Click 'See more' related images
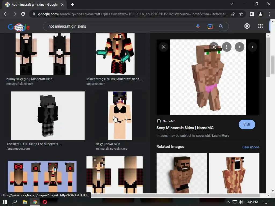This screenshot has height=206, width=275. [x=251, y=147]
